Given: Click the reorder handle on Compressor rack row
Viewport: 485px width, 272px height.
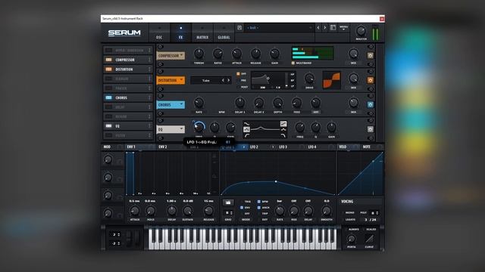Looking at the screenshot, I should click(x=149, y=60).
